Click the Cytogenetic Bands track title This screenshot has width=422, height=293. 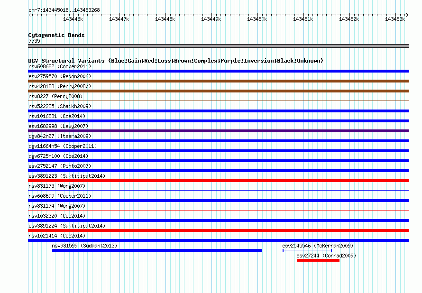(x=56, y=35)
